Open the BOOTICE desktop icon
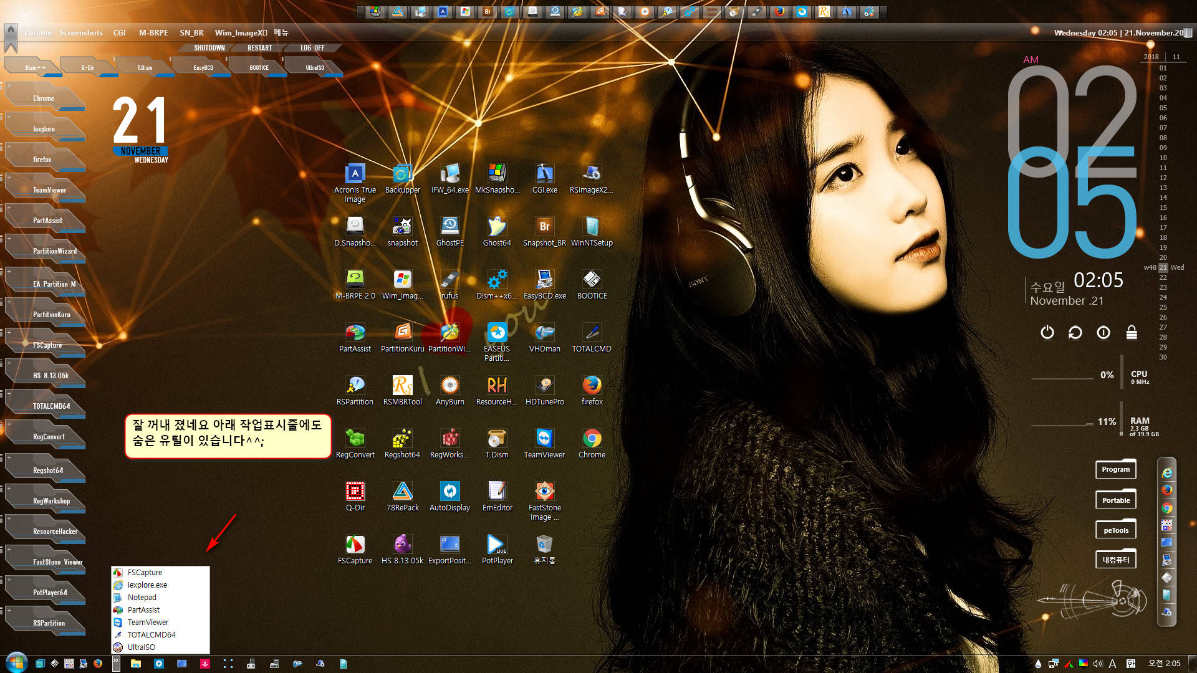Screen dimensions: 1197x673 [x=592, y=285]
